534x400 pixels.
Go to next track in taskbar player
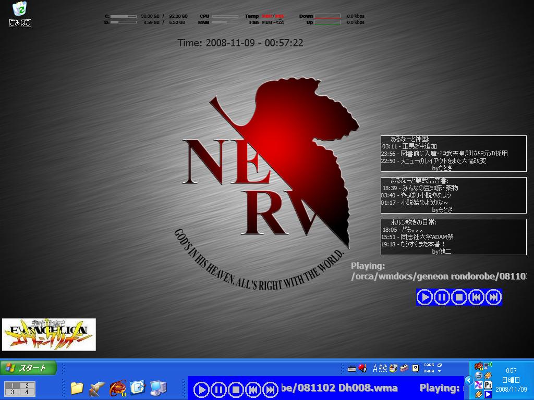point(270,390)
